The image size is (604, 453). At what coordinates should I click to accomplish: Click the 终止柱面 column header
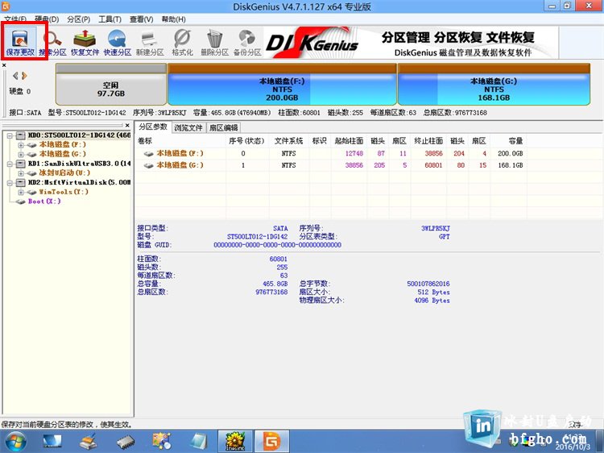428,141
